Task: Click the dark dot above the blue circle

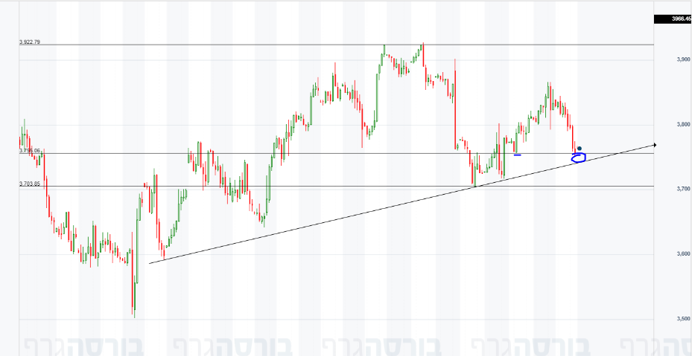Action: [x=580, y=149]
